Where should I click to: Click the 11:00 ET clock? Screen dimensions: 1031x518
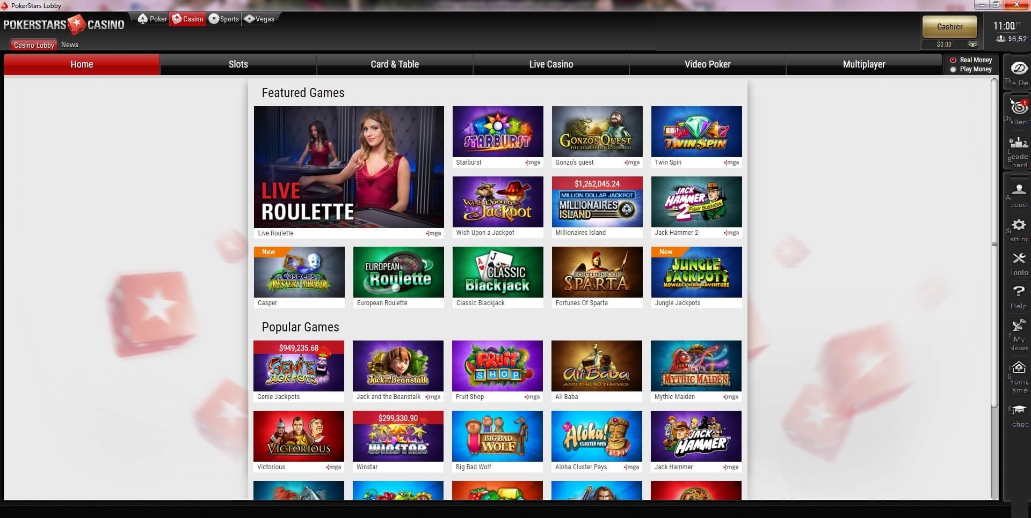1007,26
